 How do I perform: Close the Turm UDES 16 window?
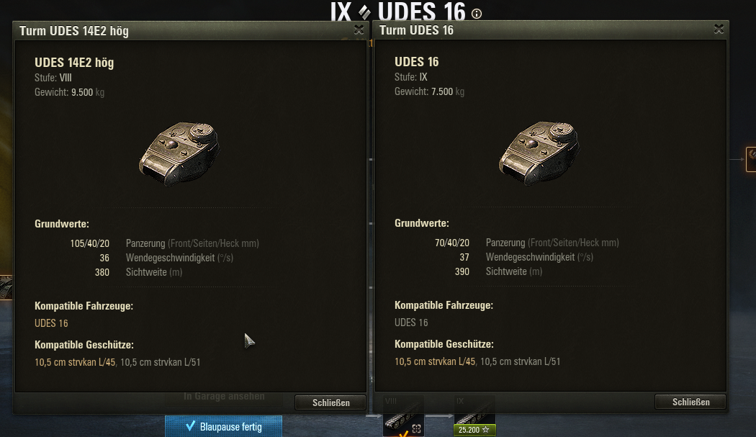click(719, 29)
